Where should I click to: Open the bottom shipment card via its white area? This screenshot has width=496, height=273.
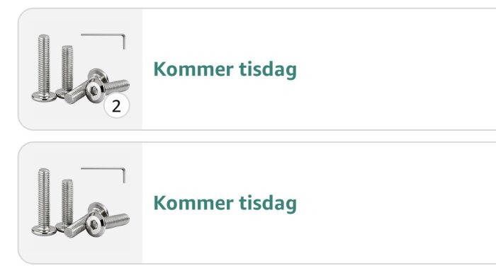(x=319, y=203)
